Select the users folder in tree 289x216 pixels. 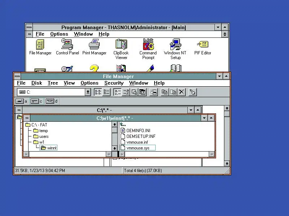tap(41, 136)
